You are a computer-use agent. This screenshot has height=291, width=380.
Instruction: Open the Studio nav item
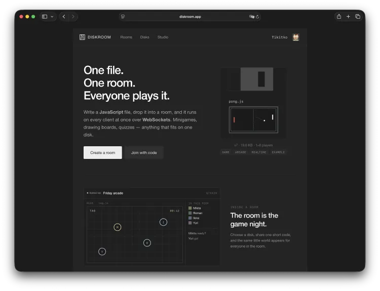click(163, 37)
